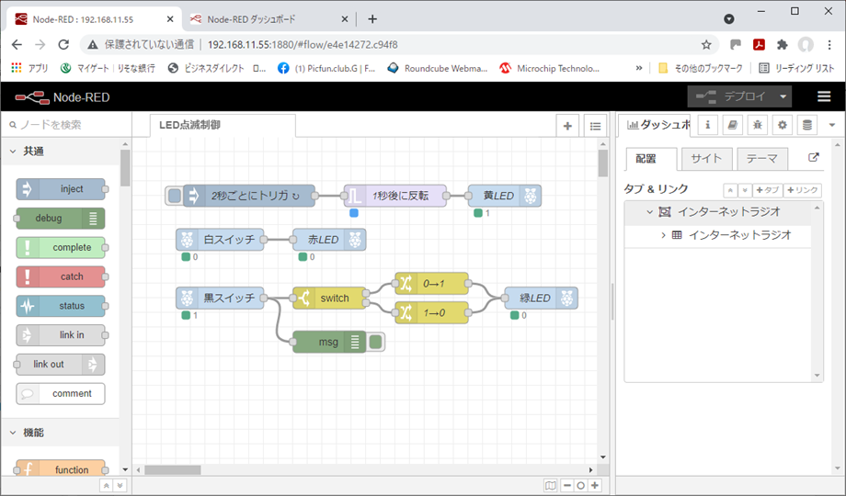This screenshot has height=496, width=846.
Task: Click the +タブ button
Action: coord(767,189)
